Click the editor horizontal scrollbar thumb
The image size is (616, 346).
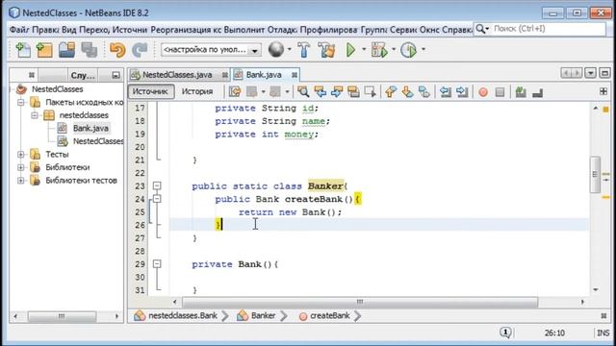click(360, 302)
